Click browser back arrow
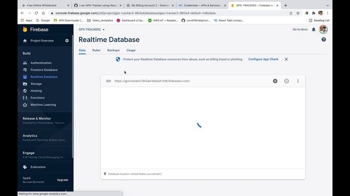 click(x=22, y=13)
